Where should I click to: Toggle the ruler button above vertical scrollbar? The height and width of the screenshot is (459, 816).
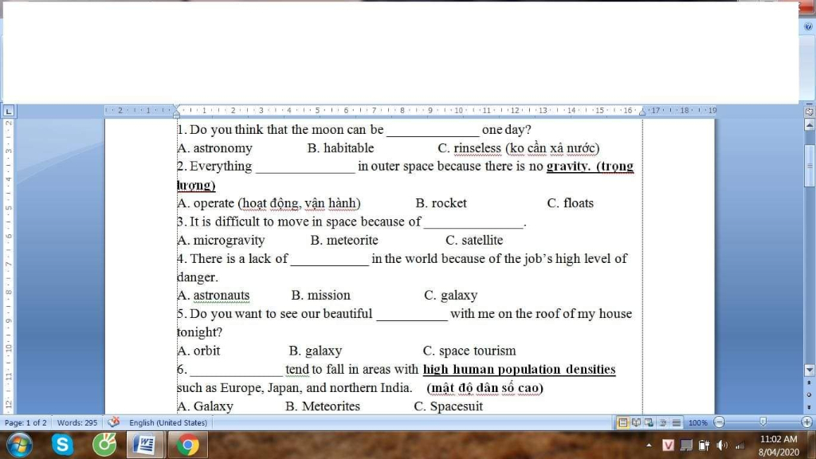(x=810, y=112)
